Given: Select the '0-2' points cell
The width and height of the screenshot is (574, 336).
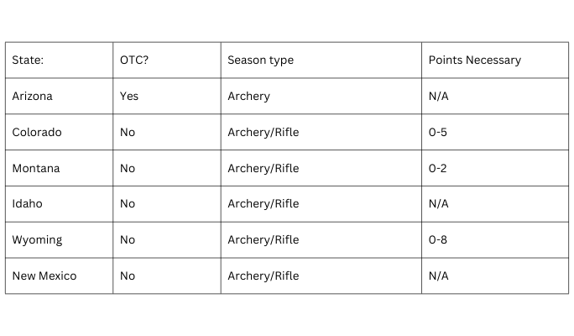Looking at the screenshot, I should point(438,168).
